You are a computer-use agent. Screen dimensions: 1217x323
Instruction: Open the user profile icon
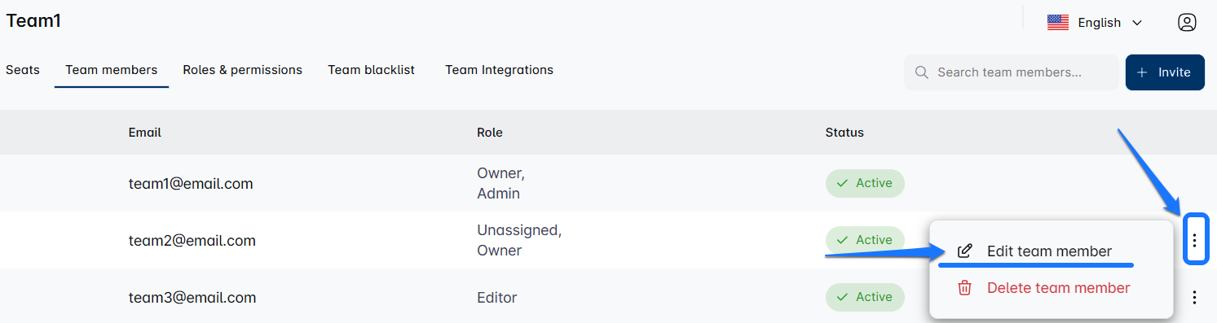(x=1187, y=23)
